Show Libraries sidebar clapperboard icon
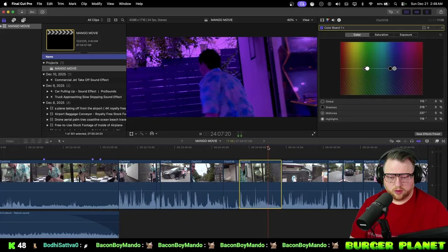The width and height of the screenshot is (448, 252). (x=4, y=20)
